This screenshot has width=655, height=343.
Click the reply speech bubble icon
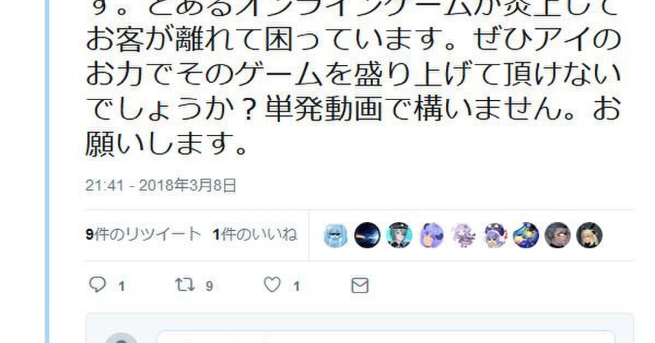click(x=97, y=285)
